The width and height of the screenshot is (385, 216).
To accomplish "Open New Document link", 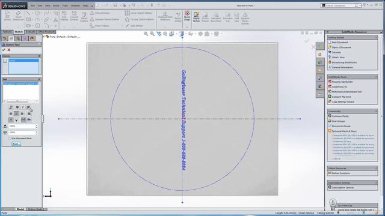I will tap(340, 43).
